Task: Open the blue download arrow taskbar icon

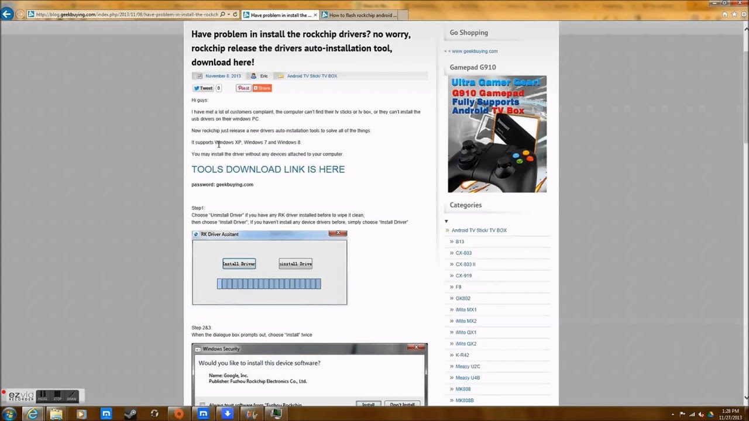Action: [227, 414]
